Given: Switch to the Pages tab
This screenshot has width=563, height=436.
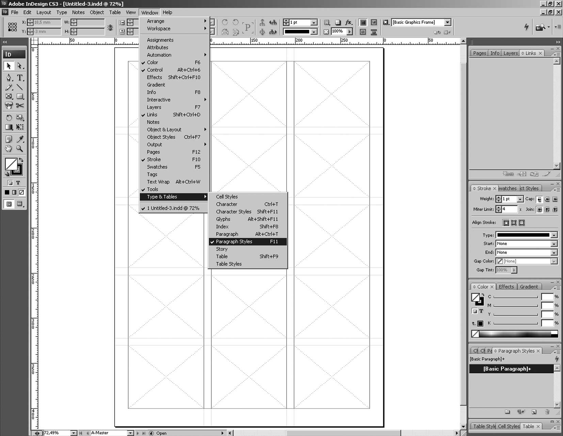Looking at the screenshot, I should [480, 53].
